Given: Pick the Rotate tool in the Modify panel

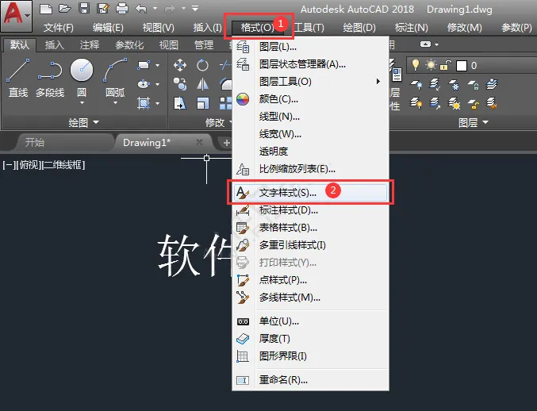Looking at the screenshot, I should click(202, 65).
